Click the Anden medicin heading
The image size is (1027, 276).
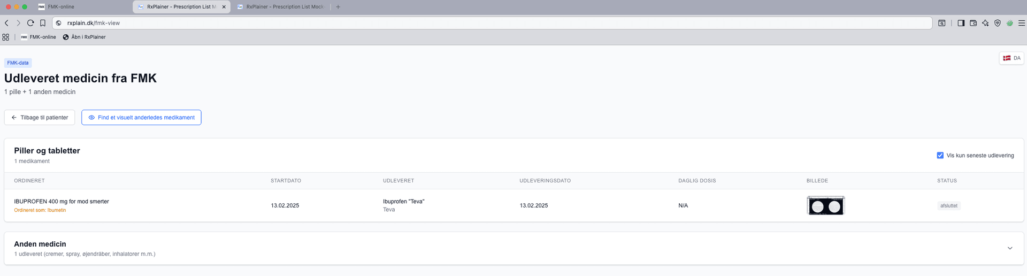point(40,244)
